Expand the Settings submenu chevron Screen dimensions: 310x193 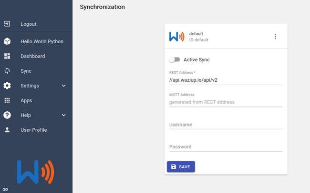pyautogui.click(x=63, y=86)
